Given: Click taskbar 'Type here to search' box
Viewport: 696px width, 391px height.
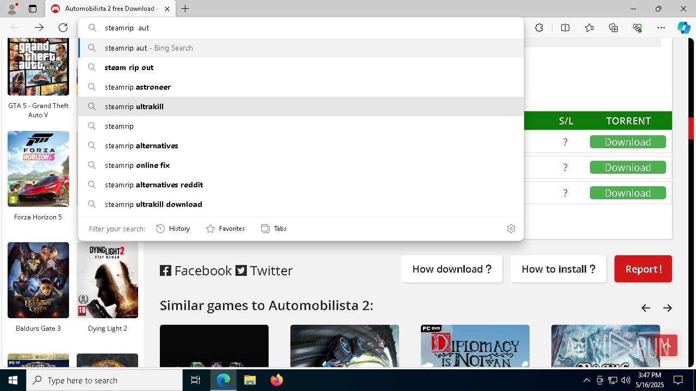Looking at the screenshot, I should coord(104,380).
